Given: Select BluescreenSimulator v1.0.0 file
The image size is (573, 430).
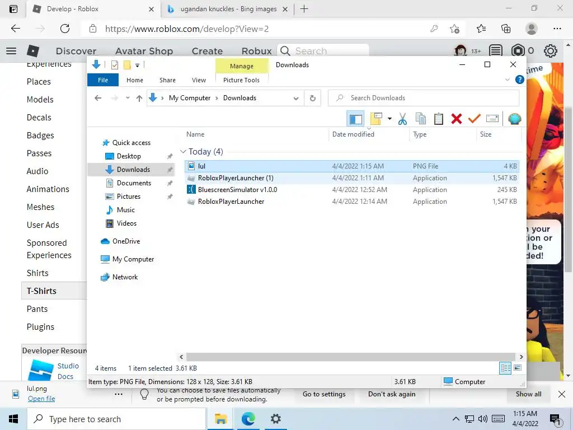Looking at the screenshot, I should (x=351, y=190).
